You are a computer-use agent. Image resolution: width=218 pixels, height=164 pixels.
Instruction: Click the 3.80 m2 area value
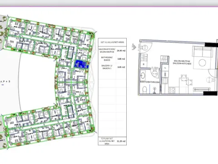(x=121, y=59)
